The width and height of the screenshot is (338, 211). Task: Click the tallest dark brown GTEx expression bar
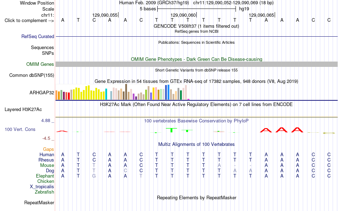[126, 92]
